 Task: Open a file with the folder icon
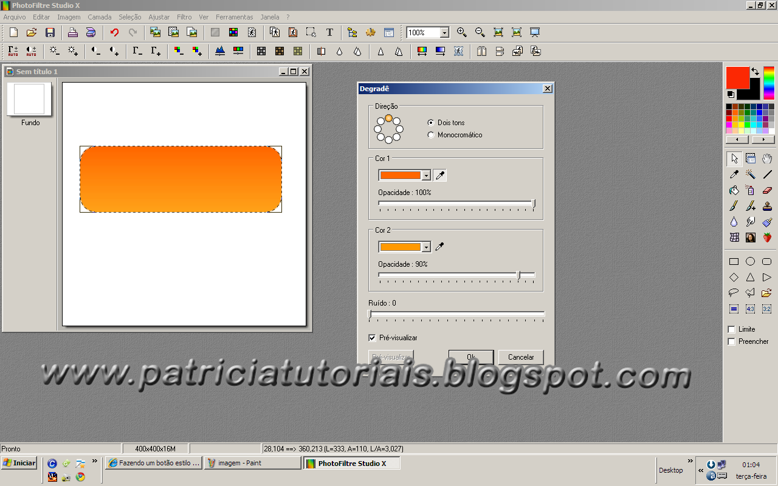pos(32,32)
